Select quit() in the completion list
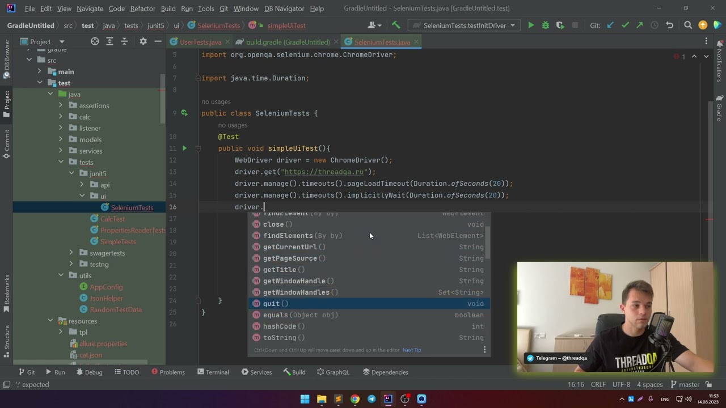Screen dimensions: 726x408 point(369,304)
